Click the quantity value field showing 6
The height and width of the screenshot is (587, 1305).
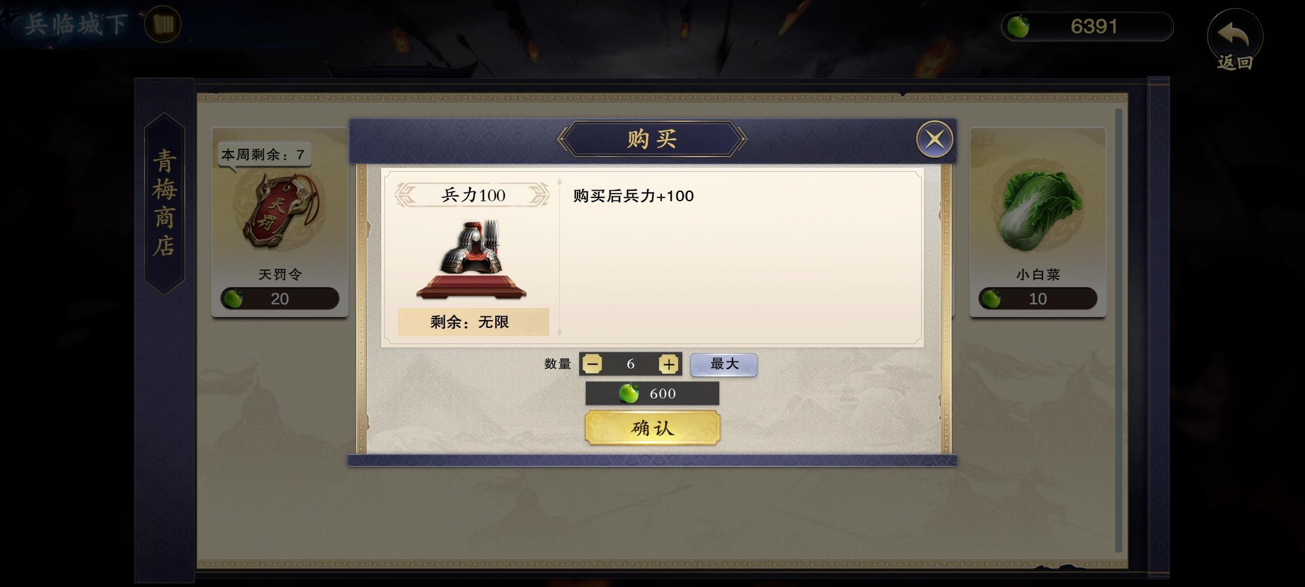631,364
